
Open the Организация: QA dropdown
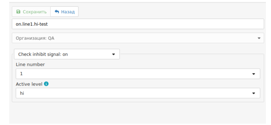click(x=138, y=38)
